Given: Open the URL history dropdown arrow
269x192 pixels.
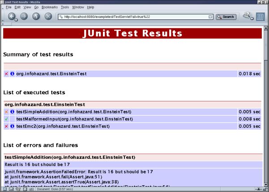Looking at the screenshot, I should [210, 17].
